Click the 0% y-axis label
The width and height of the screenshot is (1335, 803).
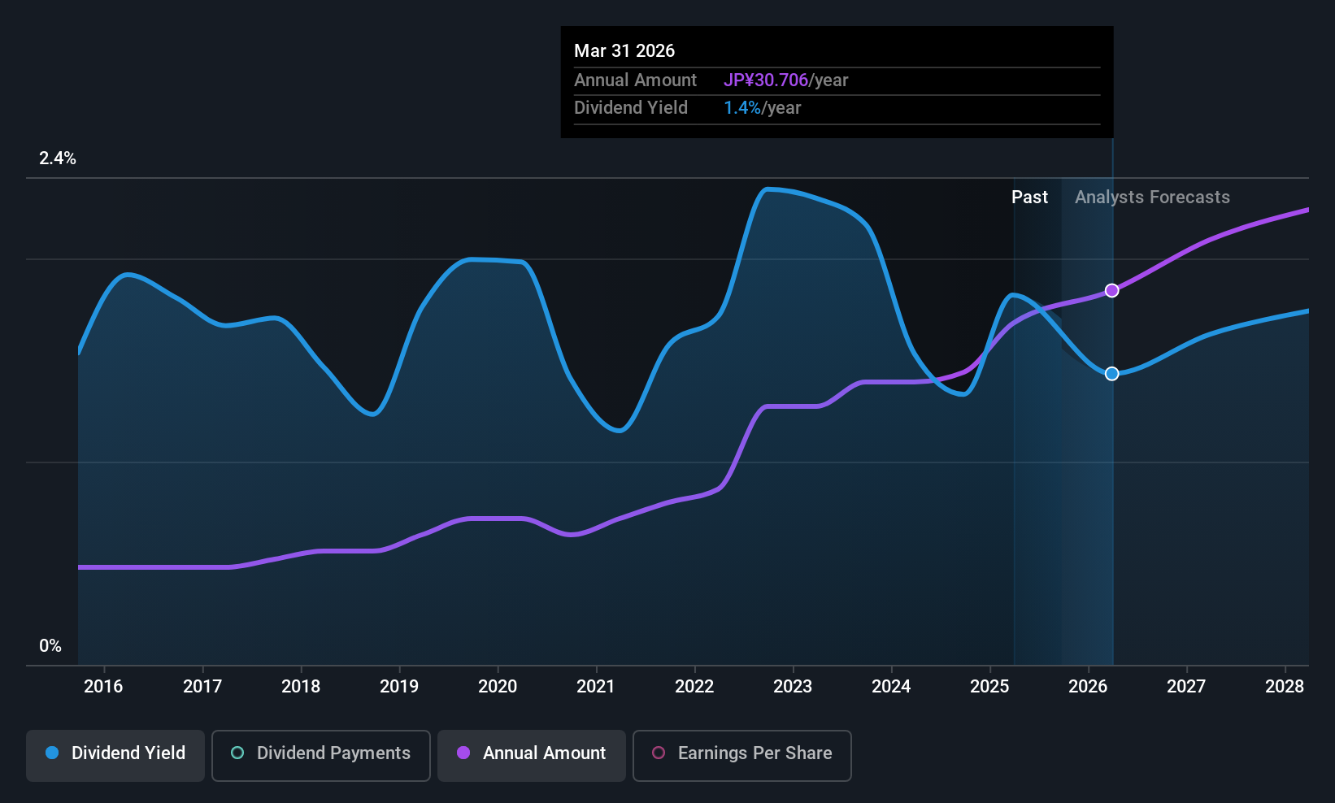(x=50, y=646)
